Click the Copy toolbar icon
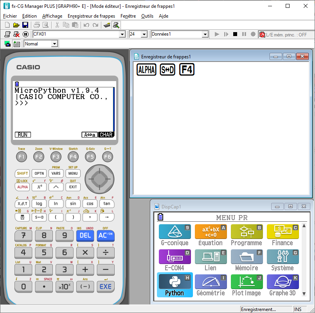 click(x=66, y=25)
